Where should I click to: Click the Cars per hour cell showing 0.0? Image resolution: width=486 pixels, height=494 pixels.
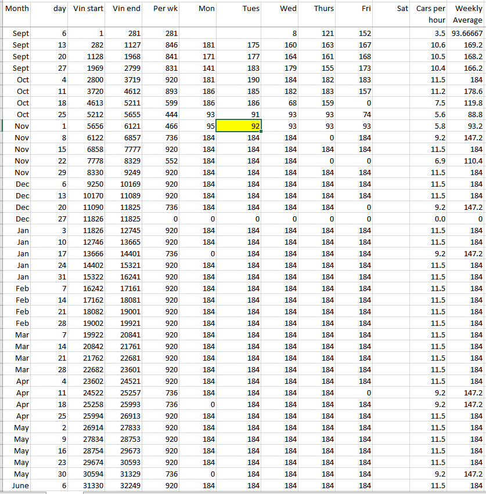(x=430, y=219)
